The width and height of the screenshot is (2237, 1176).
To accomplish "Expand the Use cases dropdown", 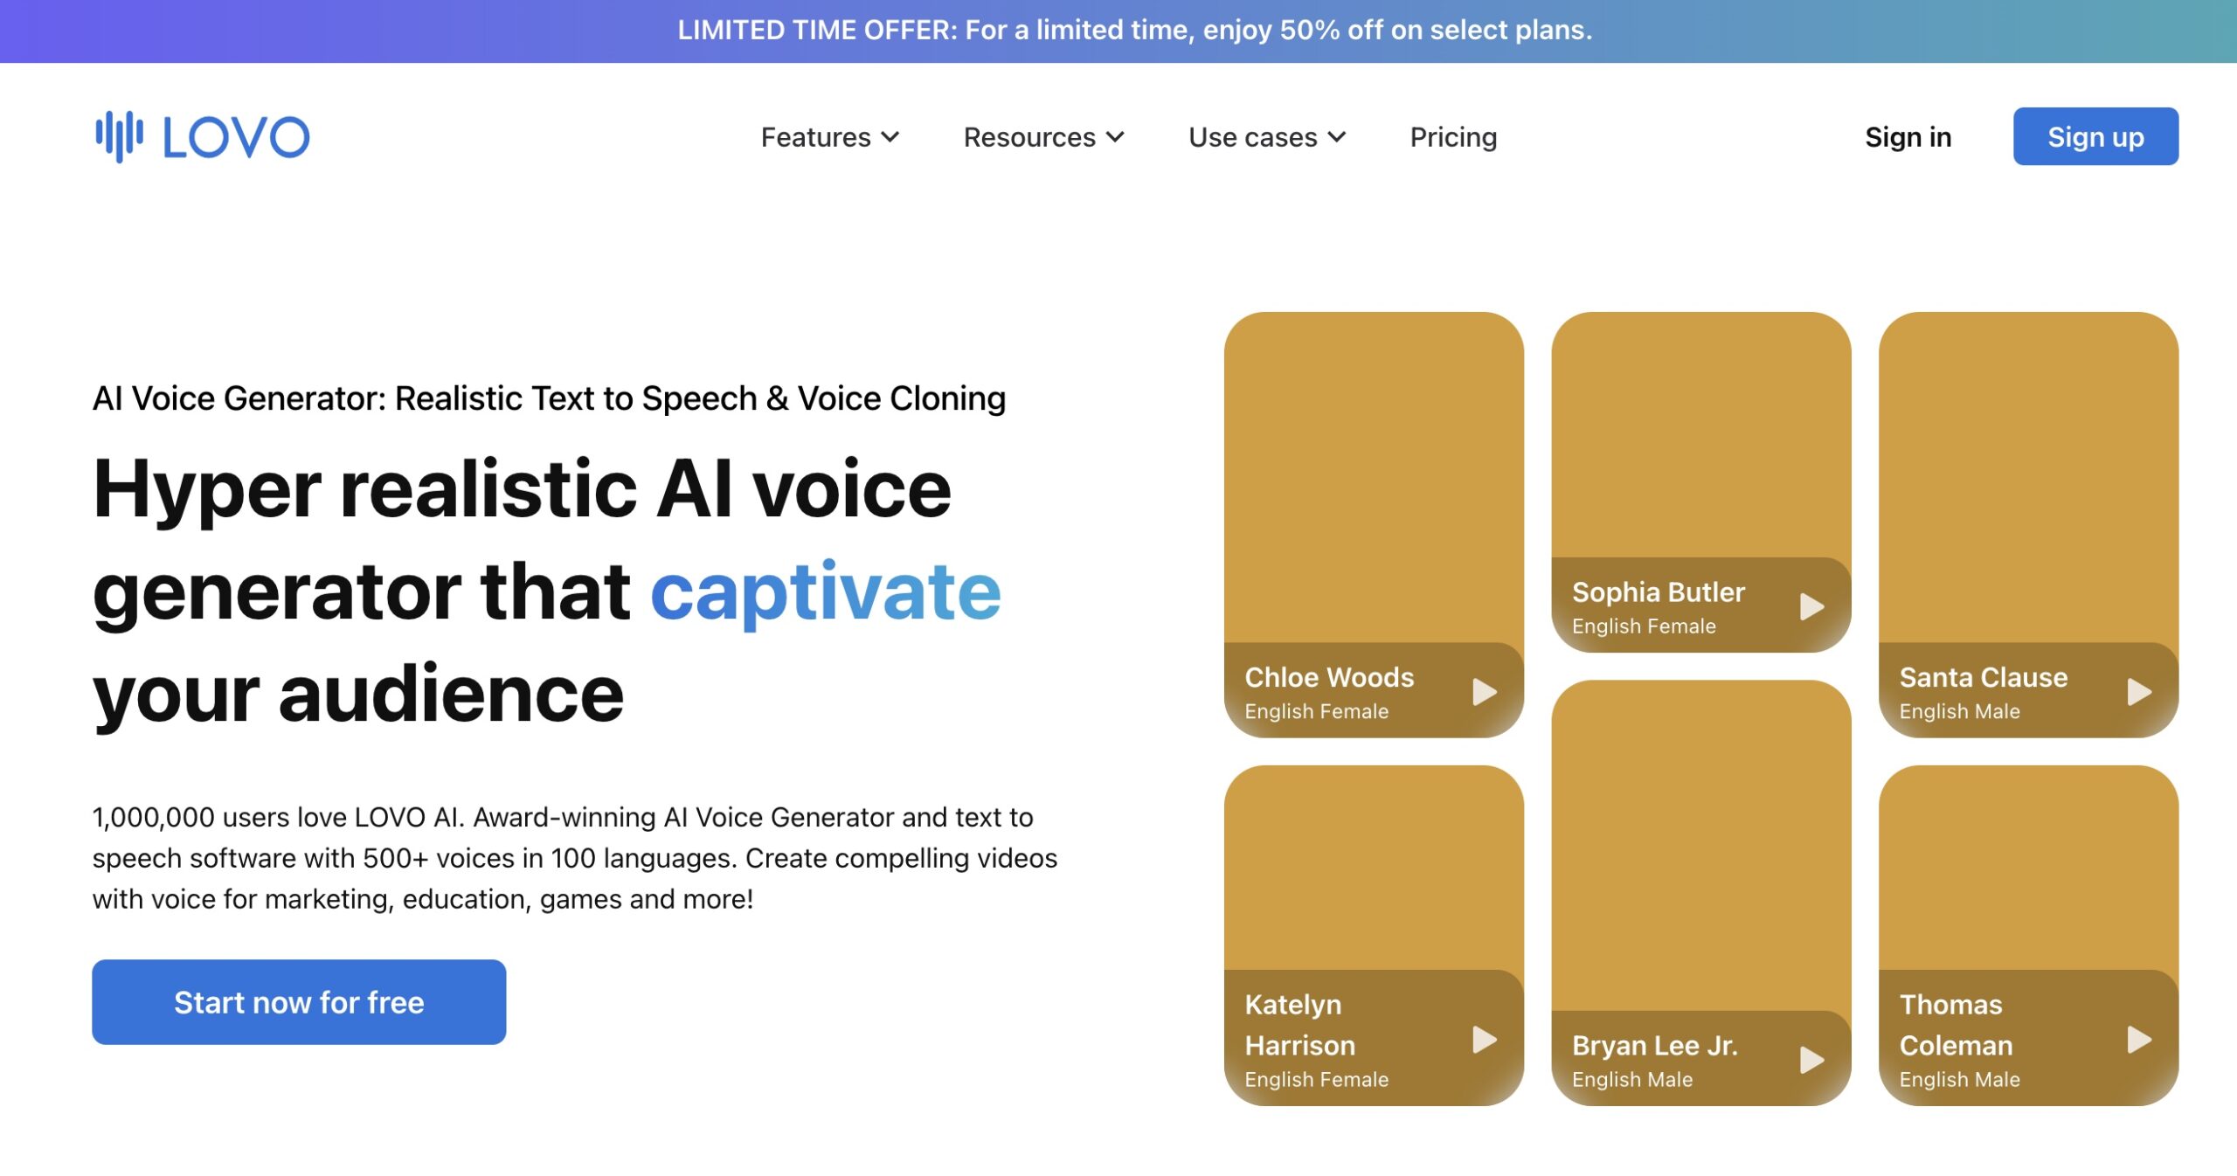I will (1266, 137).
